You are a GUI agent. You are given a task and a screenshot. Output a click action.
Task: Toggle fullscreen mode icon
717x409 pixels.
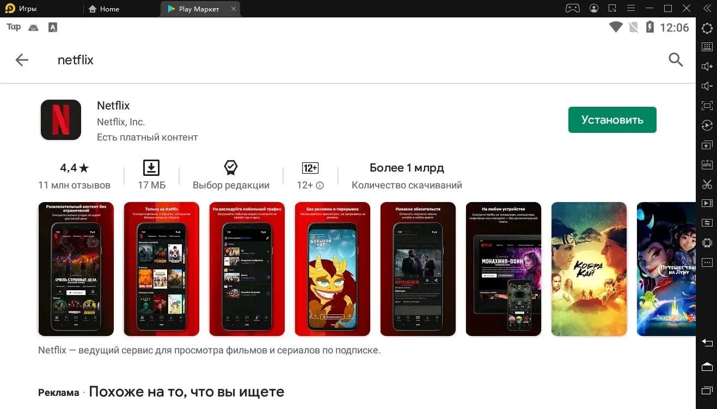click(707, 106)
